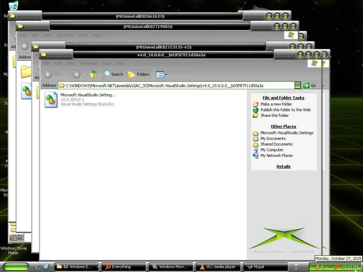Viewport: 363px width, 272px height.
Task: Click Make a new folder
Action: coord(276,104)
